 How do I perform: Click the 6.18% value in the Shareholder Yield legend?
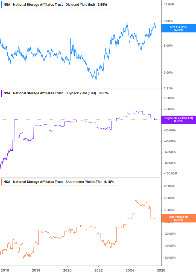click(109, 182)
